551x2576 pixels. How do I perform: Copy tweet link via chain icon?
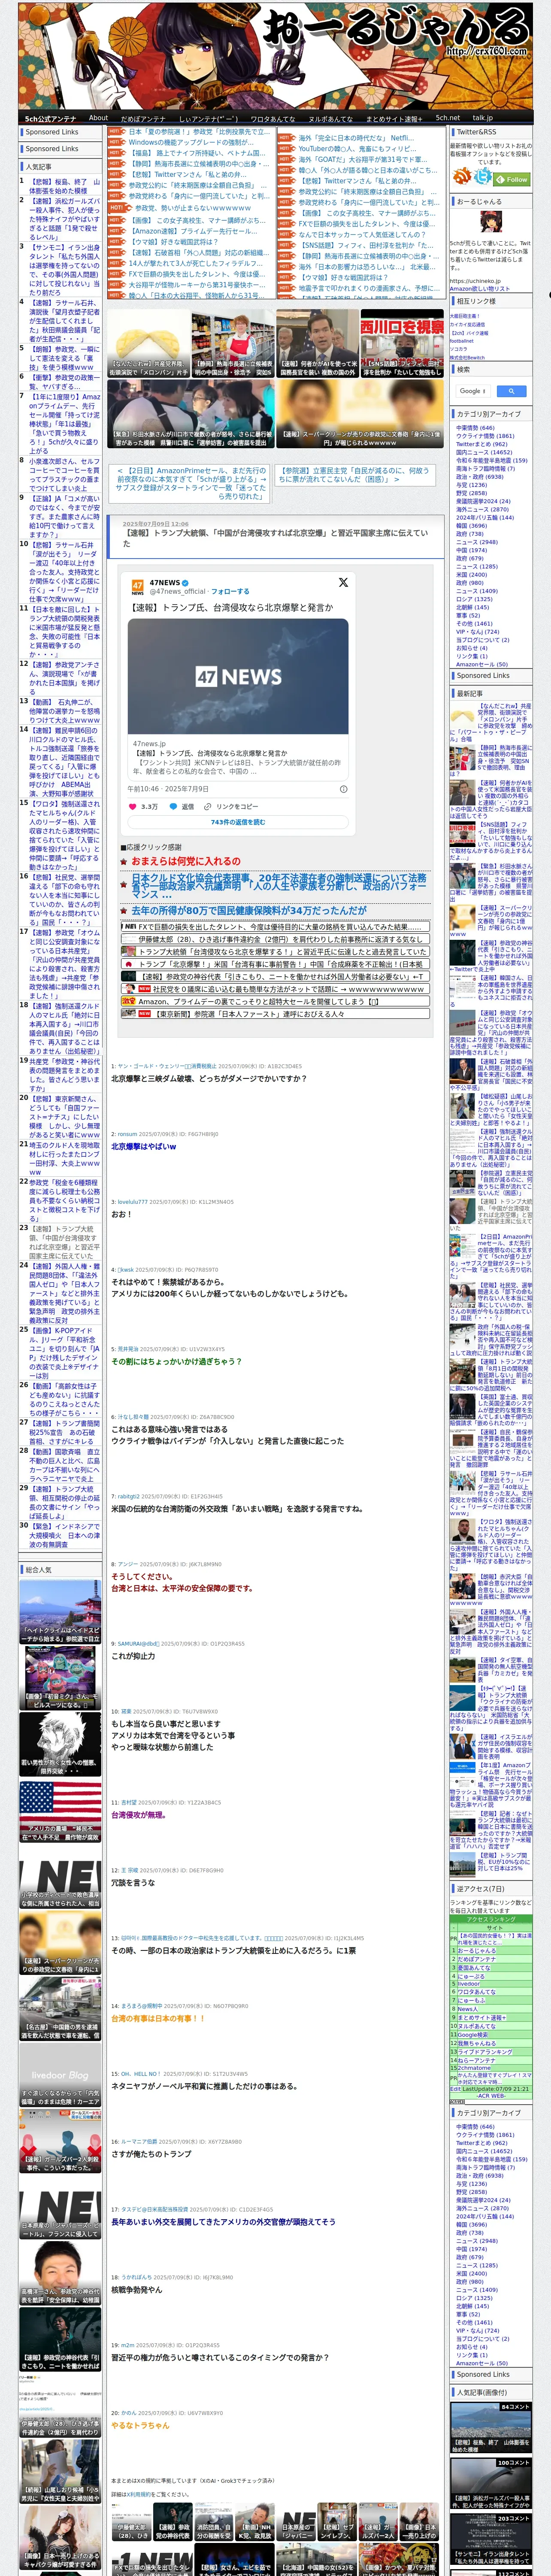[208, 807]
